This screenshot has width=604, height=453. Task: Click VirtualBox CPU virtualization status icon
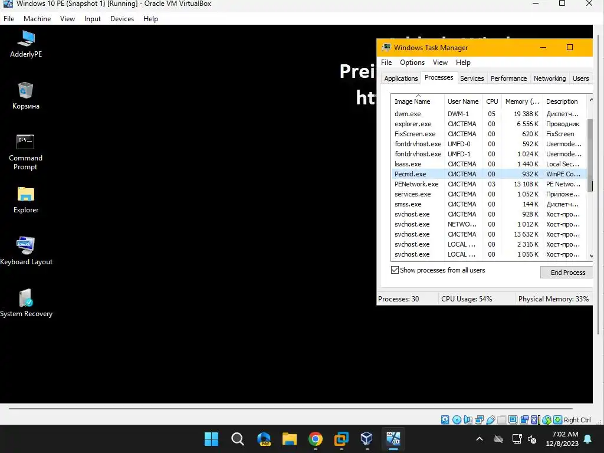pos(535,420)
